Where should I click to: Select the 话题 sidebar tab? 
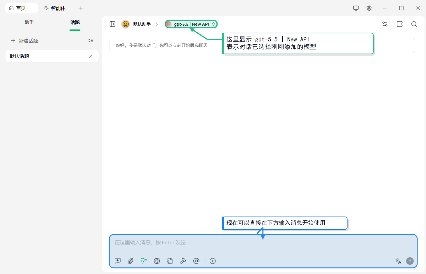point(75,22)
